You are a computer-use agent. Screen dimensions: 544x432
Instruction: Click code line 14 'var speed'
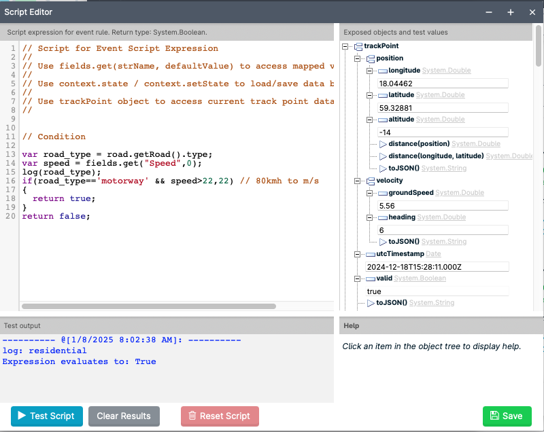[112, 163]
